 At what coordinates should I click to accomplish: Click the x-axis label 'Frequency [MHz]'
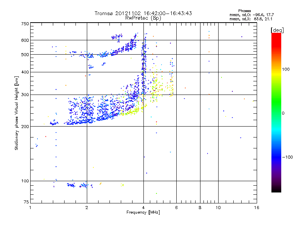coord(143,212)
